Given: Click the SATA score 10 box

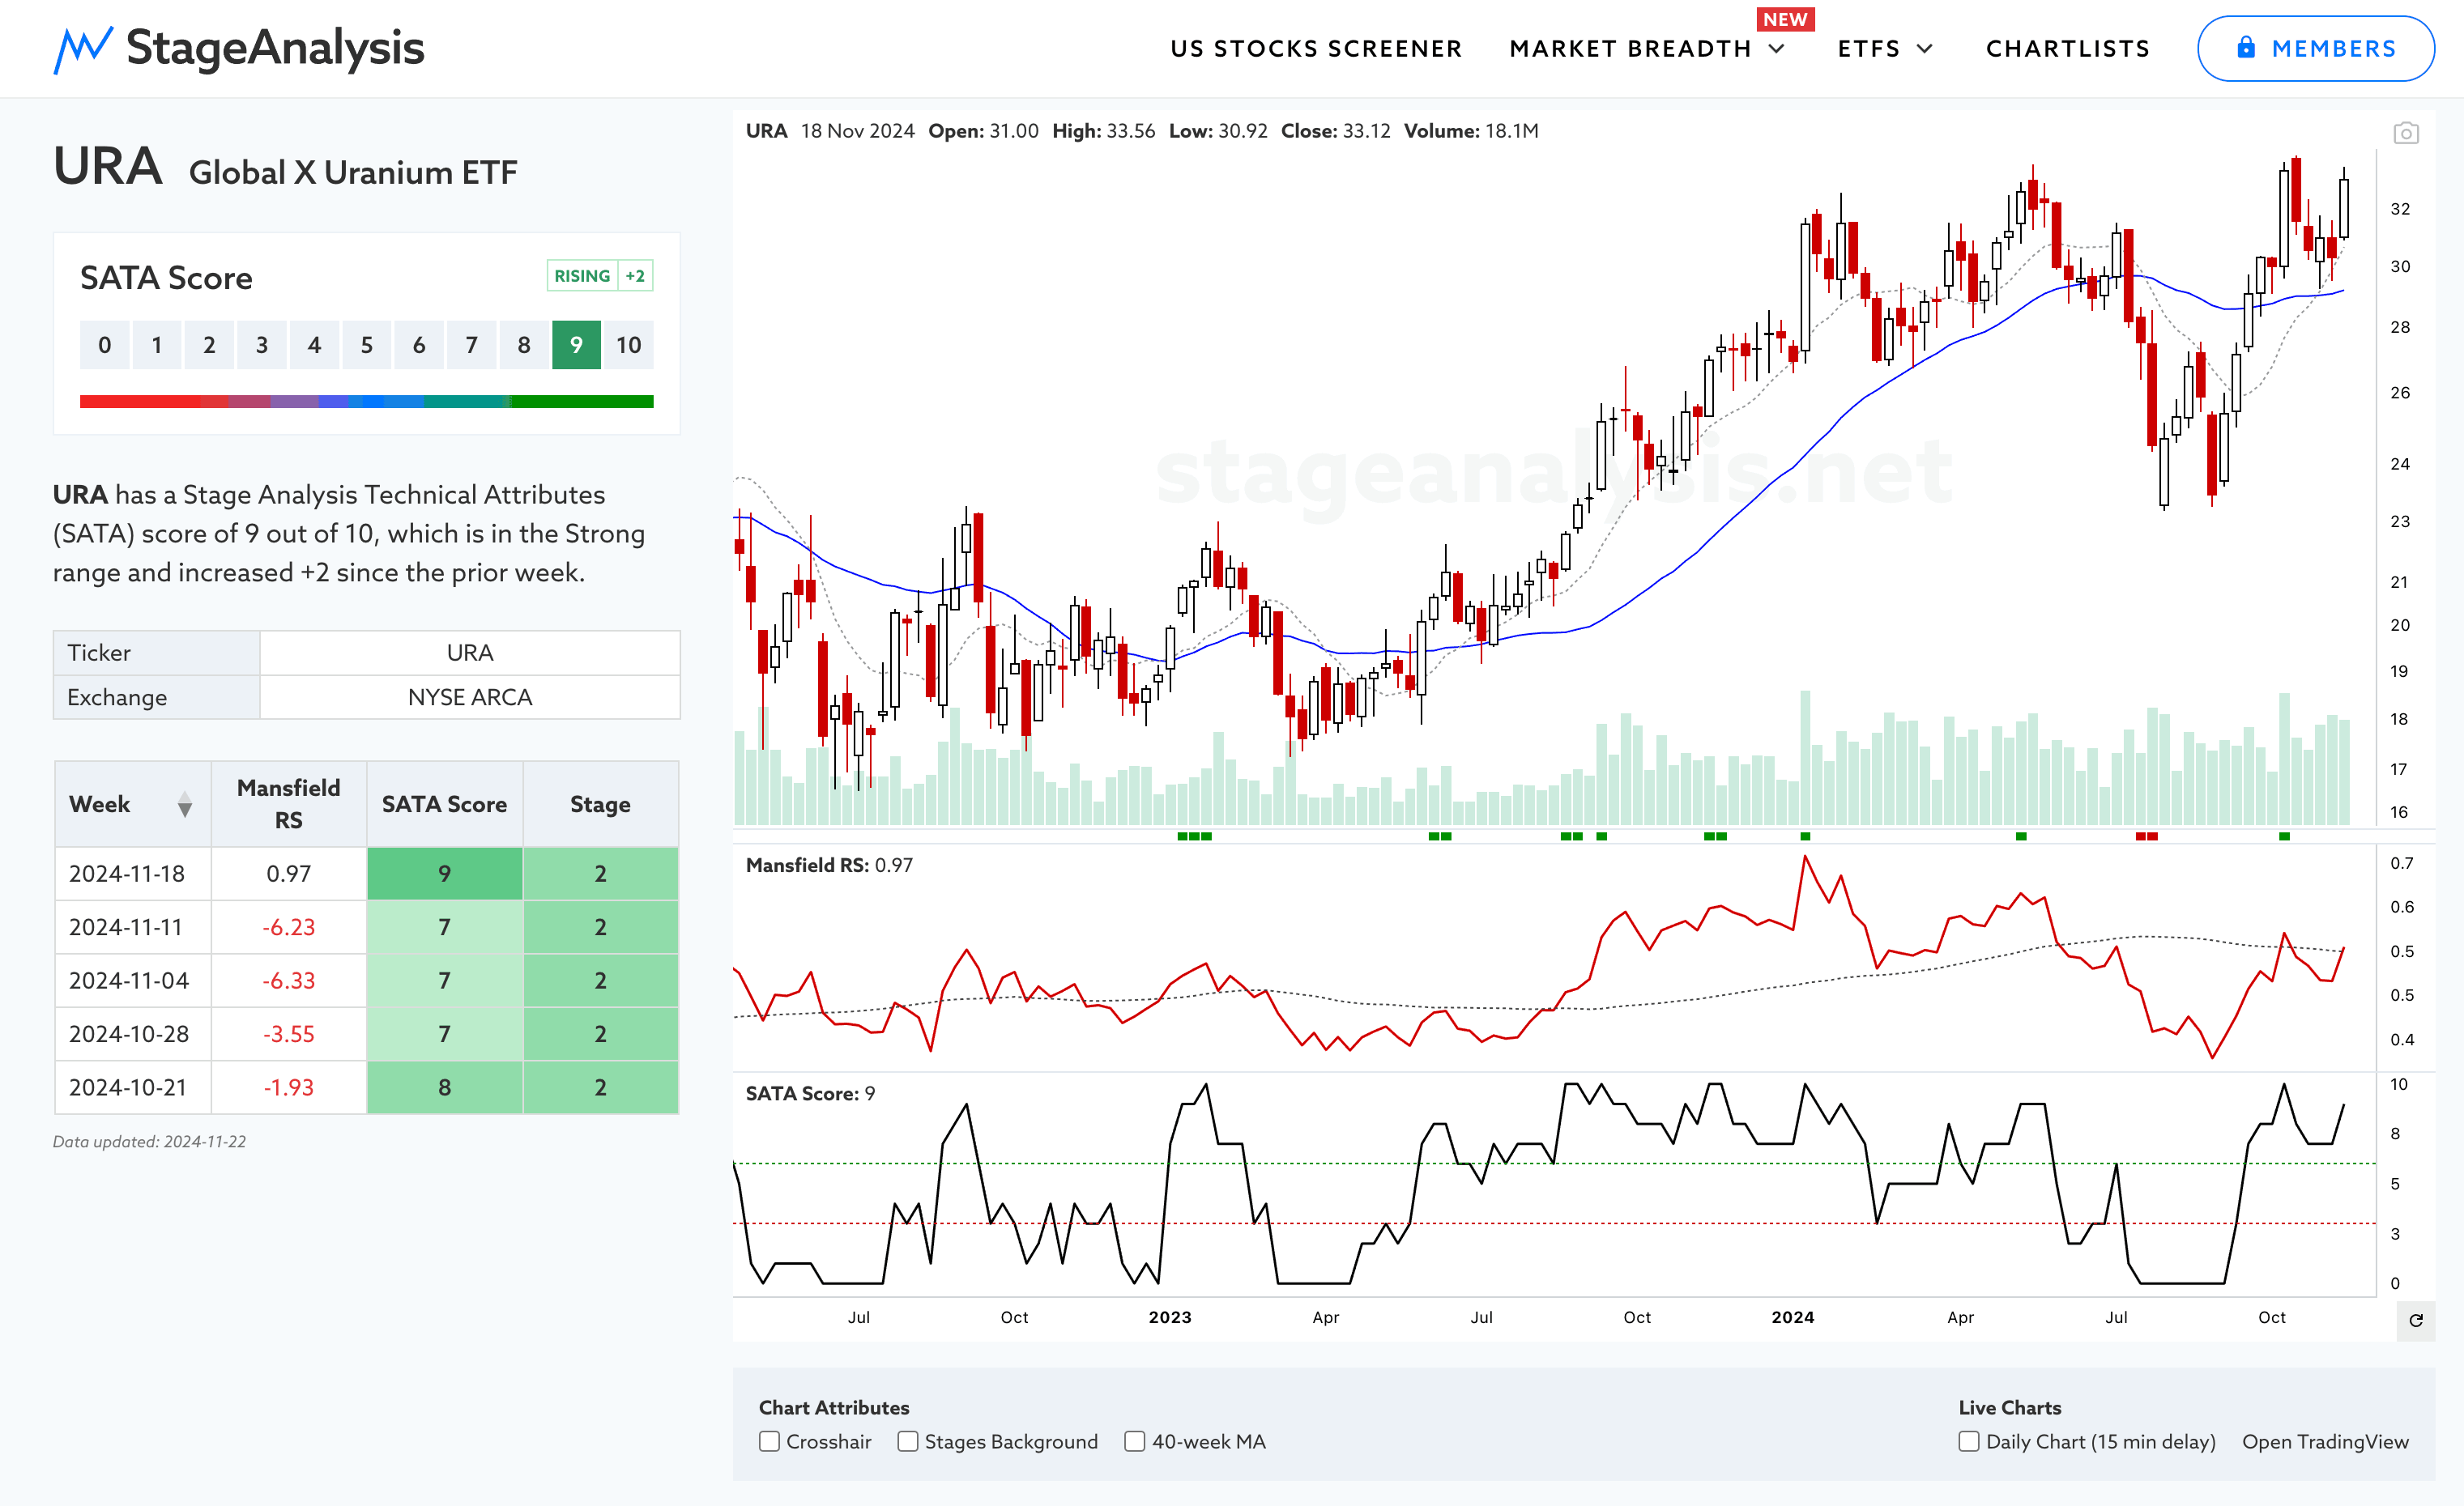Looking at the screenshot, I should 628,345.
